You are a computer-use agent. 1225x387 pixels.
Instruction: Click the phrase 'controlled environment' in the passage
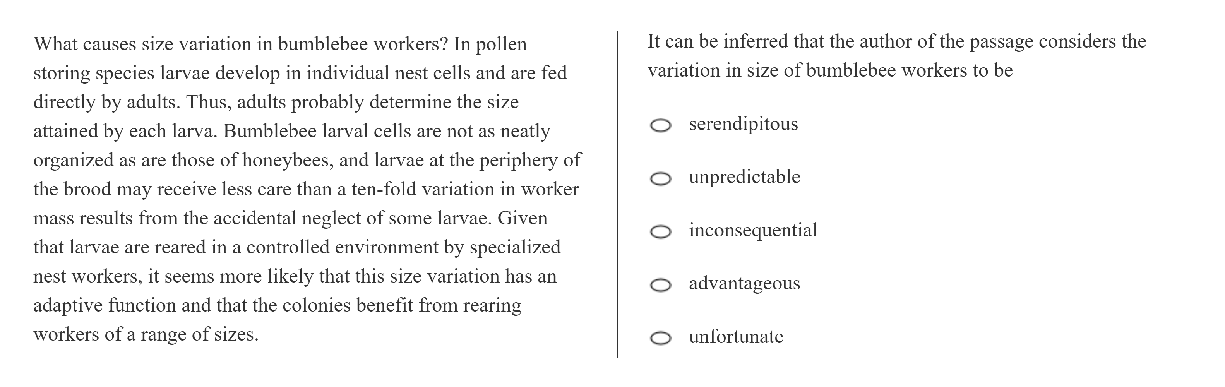343,247
